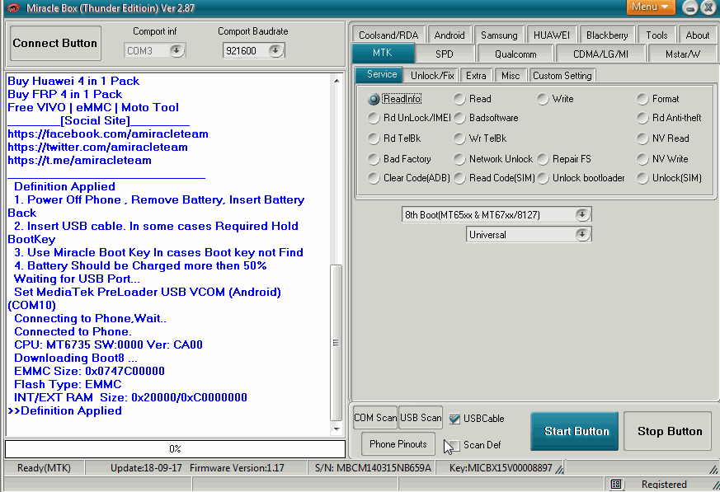Click the Start Button

(575, 431)
